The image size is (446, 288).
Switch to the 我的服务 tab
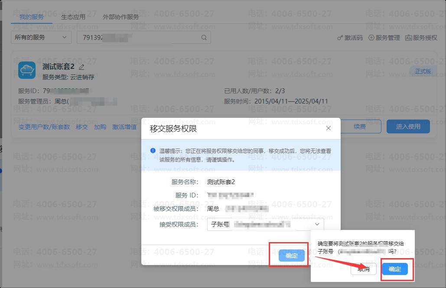point(31,17)
